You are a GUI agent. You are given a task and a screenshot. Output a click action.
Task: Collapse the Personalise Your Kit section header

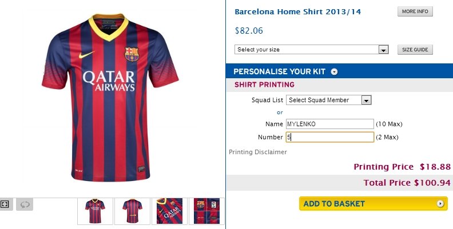280,71
